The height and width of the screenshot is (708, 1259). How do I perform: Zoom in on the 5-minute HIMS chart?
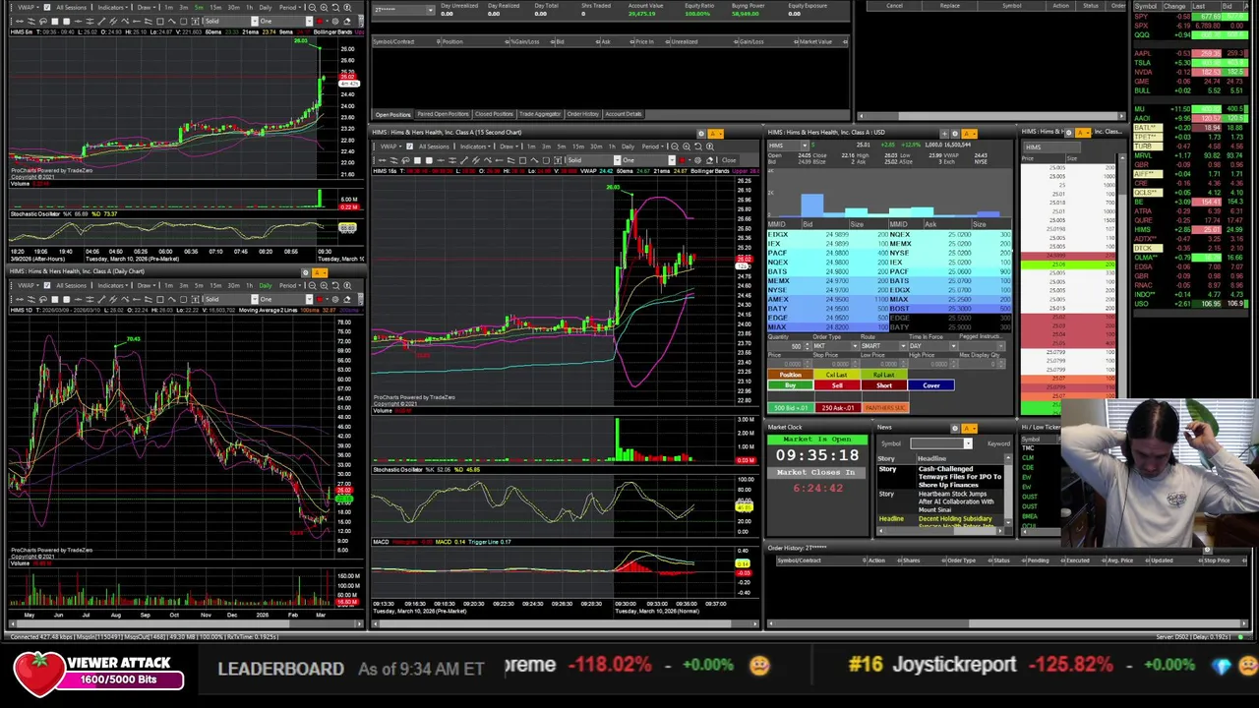click(324, 7)
